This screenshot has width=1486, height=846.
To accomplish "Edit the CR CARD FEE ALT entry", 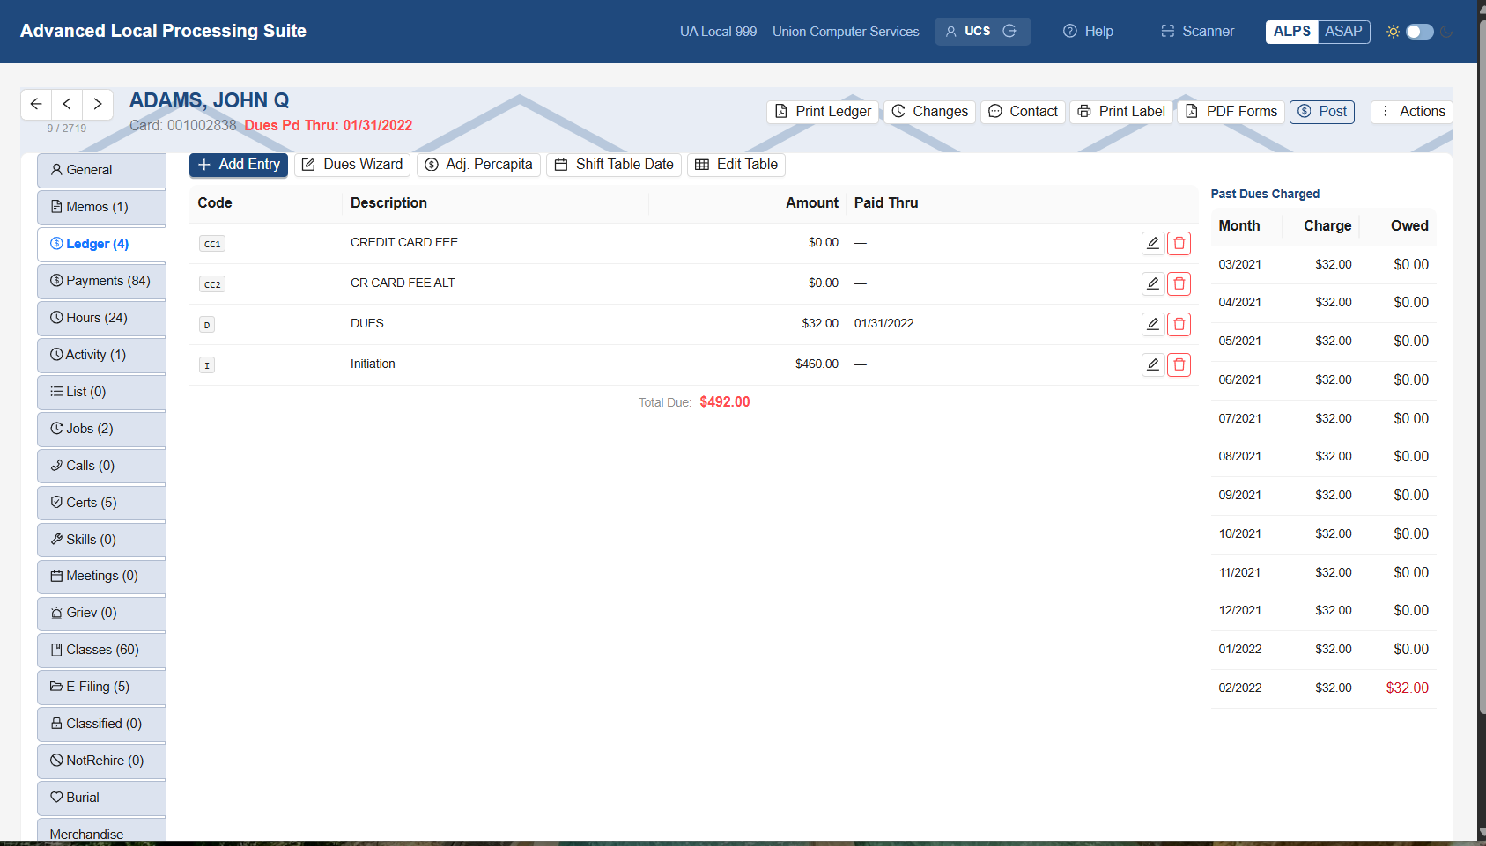I will coord(1152,283).
